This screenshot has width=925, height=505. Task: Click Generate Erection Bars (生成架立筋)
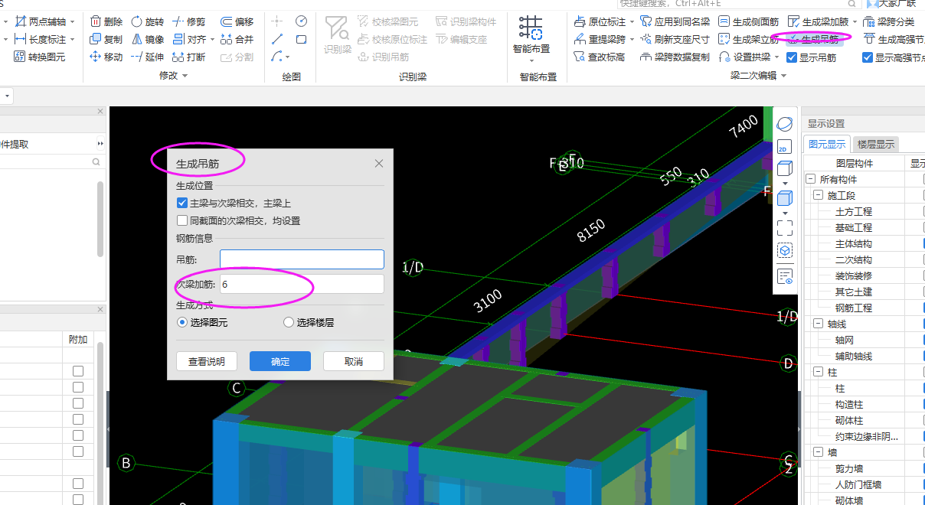pos(748,39)
